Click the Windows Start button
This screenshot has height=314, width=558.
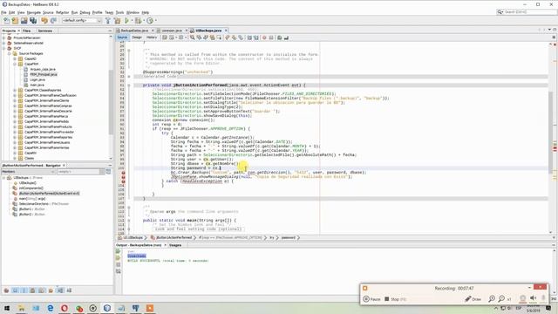pos(7,308)
